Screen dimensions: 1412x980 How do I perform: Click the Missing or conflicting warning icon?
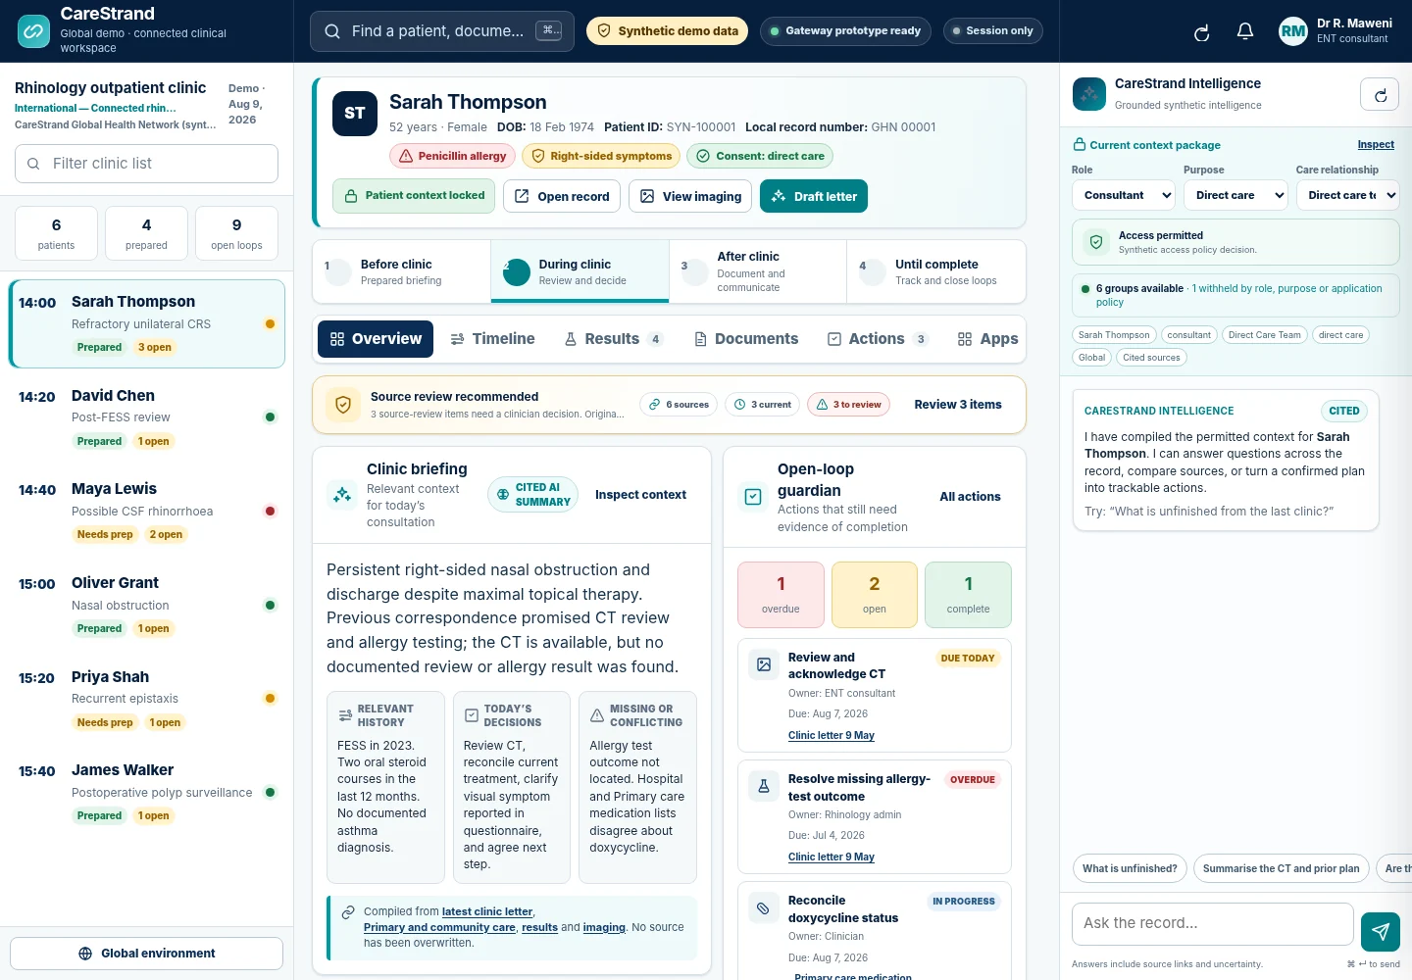click(597, 715)
